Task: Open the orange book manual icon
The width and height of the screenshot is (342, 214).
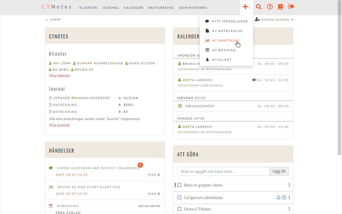Action: (x=280, y=7)
